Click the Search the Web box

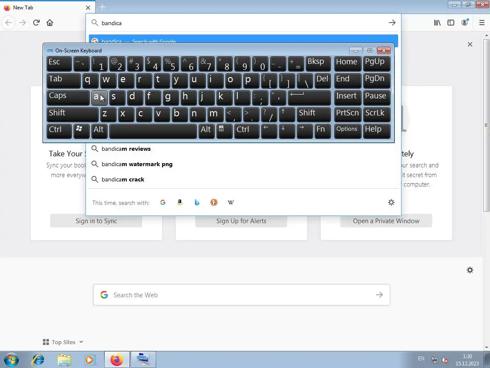242,295
